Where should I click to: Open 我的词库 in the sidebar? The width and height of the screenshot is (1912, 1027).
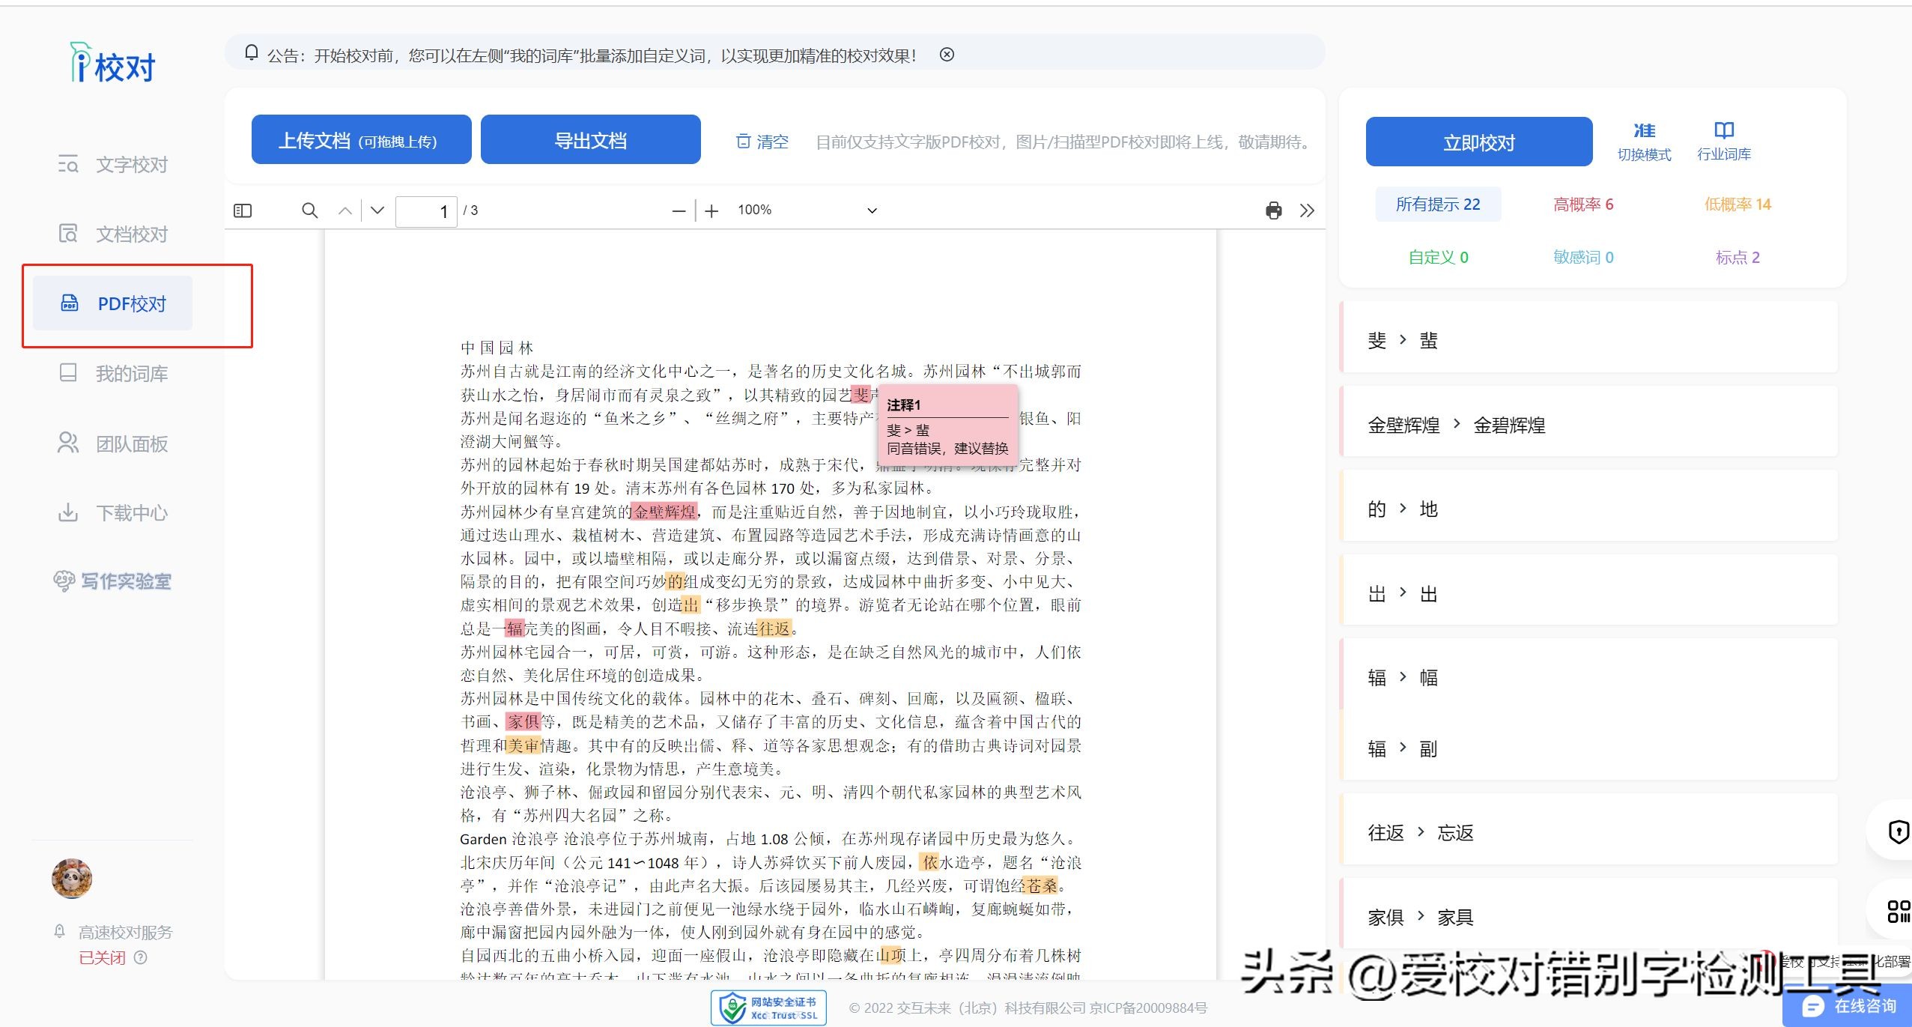coord(112,373)
